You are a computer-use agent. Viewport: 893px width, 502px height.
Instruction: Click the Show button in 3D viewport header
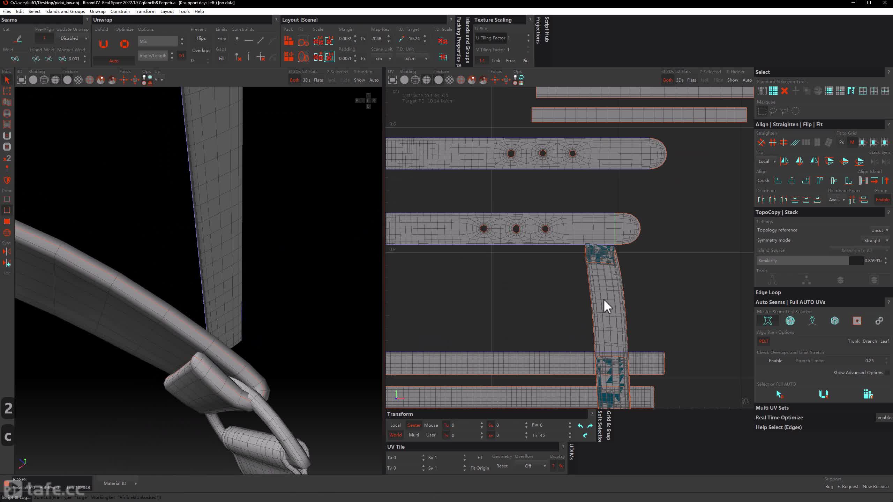(x=359, y=80)
